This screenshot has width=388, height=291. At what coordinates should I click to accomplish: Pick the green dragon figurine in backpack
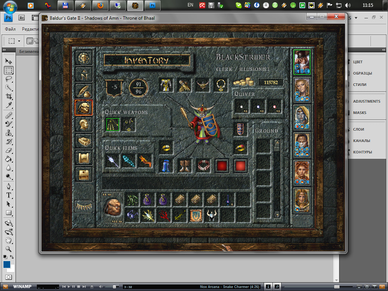pos(132,200)
